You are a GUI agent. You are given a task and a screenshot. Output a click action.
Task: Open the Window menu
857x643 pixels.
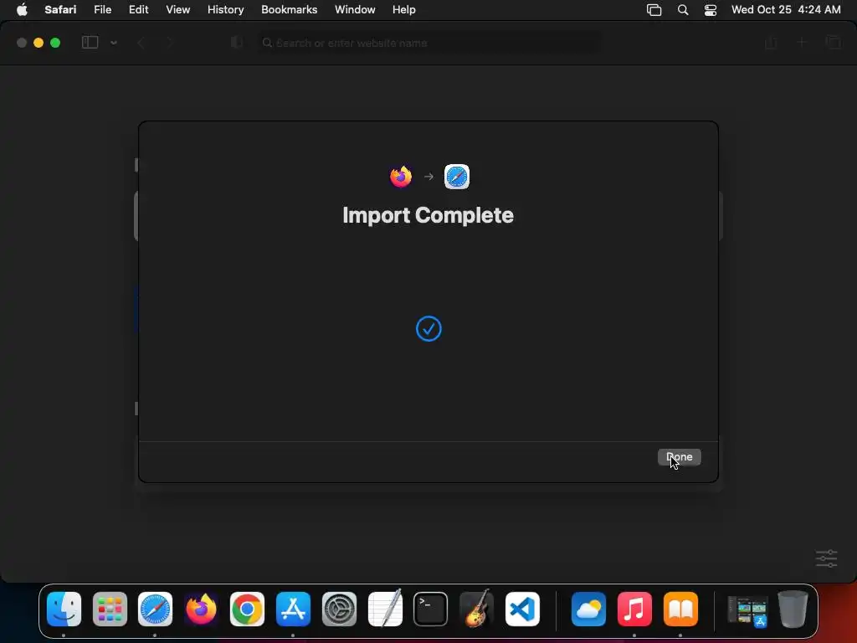click(355, 10)
